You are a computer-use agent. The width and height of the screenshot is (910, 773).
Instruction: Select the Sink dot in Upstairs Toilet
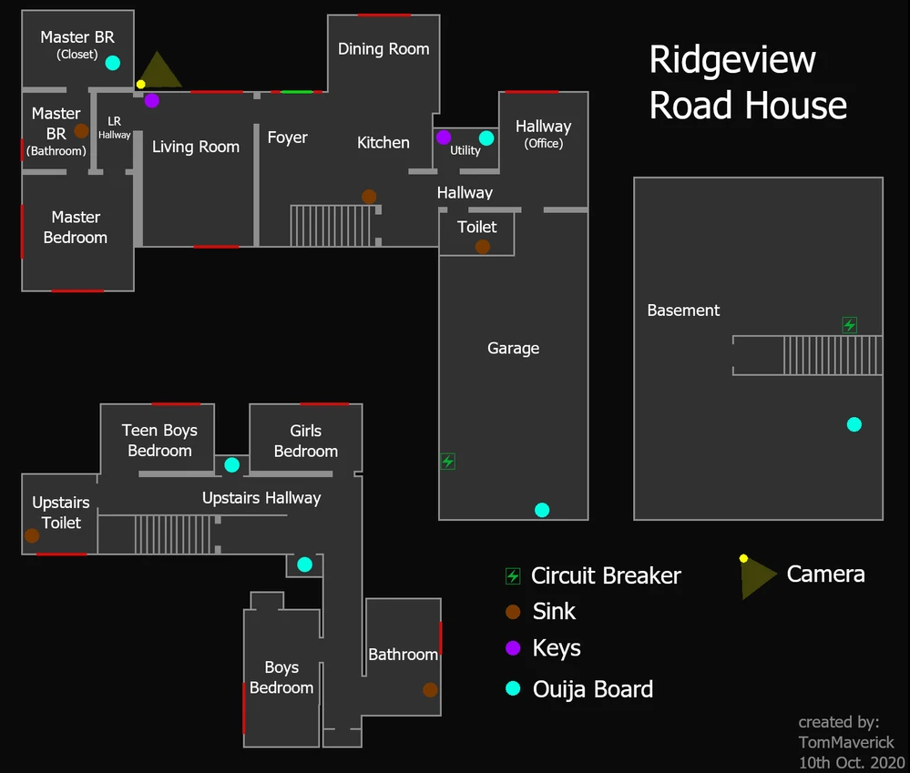coord(32,535)
